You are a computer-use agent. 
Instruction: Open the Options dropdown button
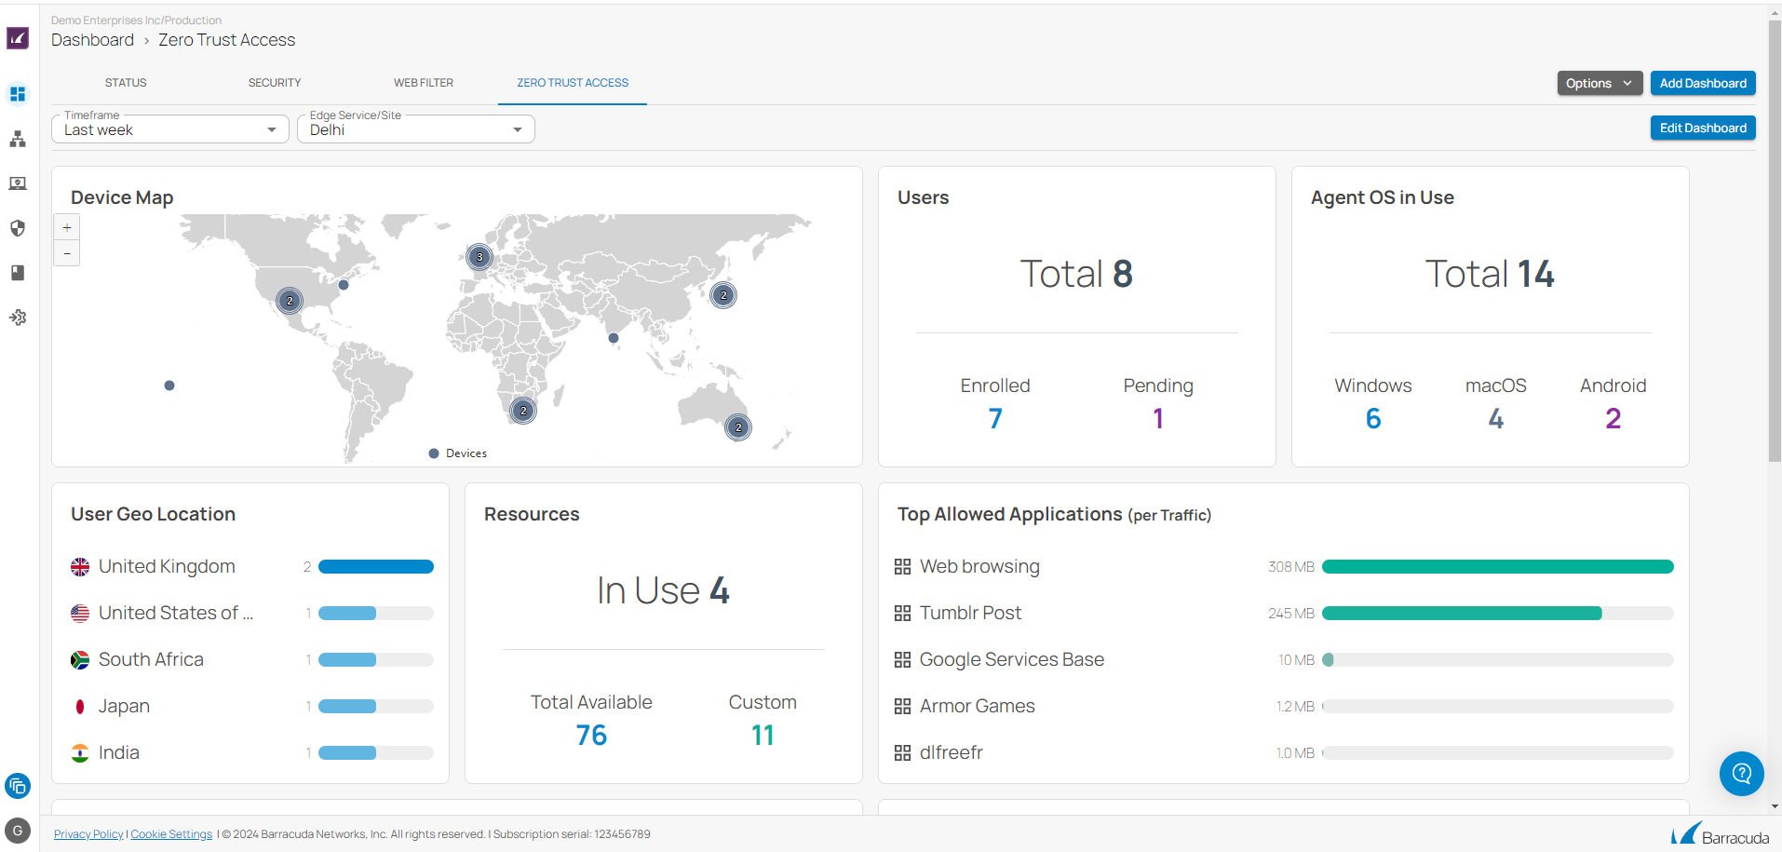point(1600,83)
